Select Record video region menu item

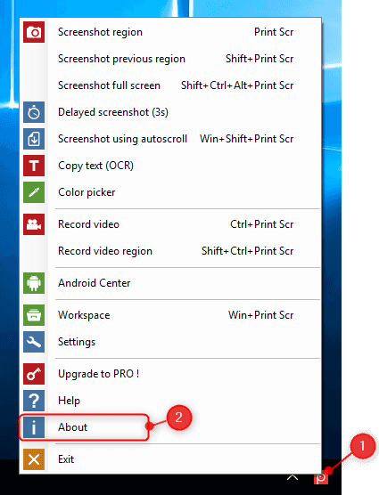(x=170, y=251)
